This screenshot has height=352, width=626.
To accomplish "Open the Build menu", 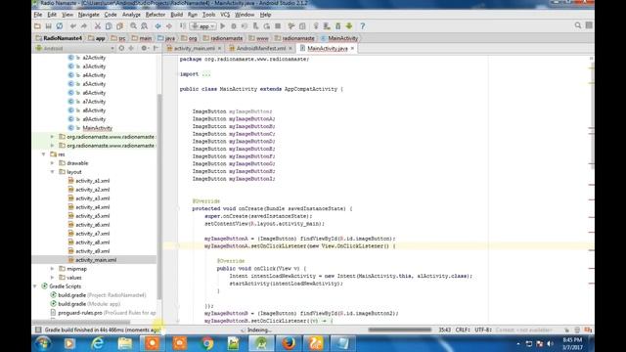I will tap(176, 15).
